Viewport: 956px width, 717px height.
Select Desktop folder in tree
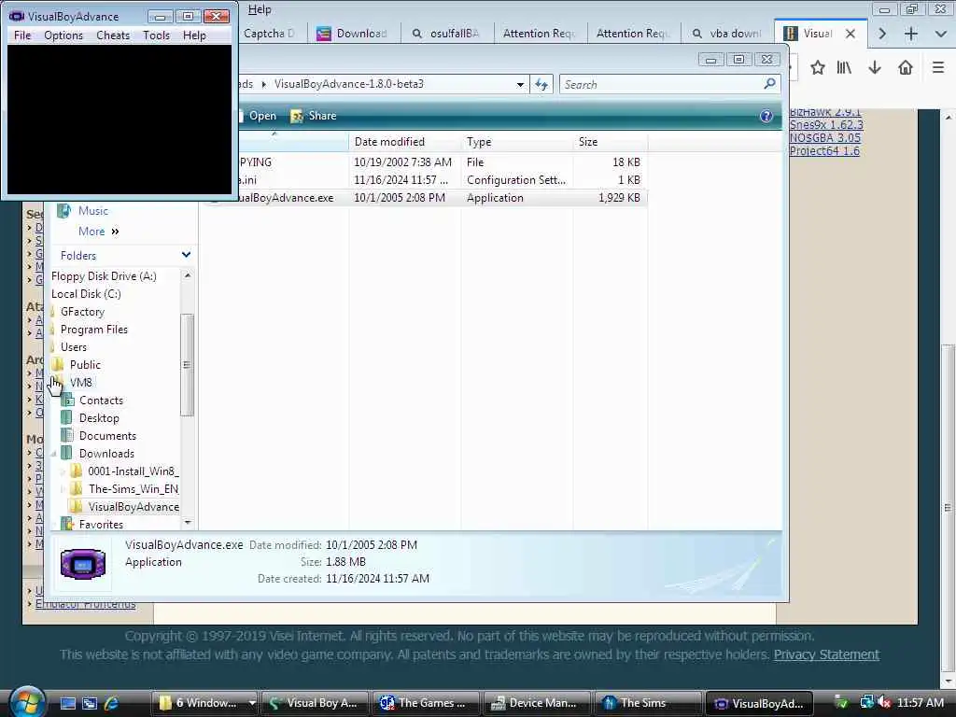click(99, 418)
